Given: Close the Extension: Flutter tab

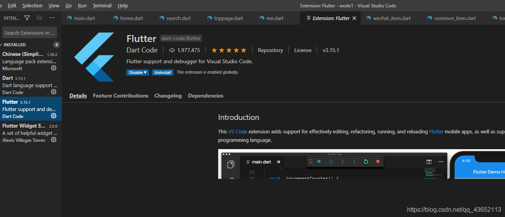Looking at the screenshot, I should click(x=354, y=18).
